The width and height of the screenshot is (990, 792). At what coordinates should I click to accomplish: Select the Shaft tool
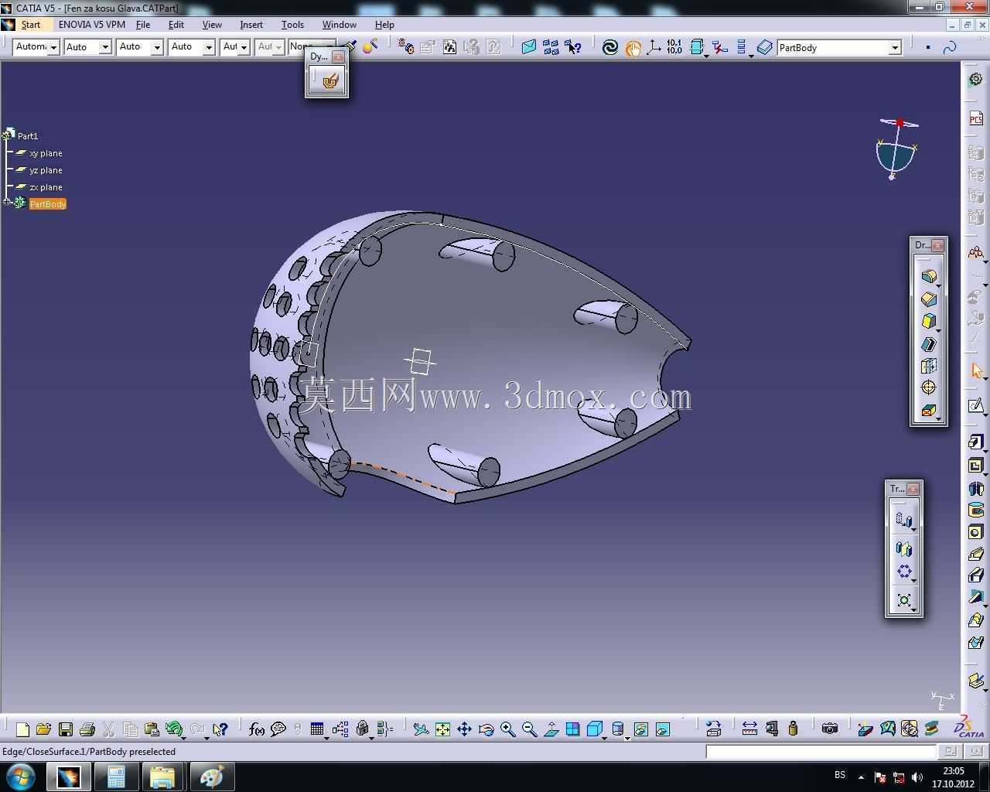tap(976, 487)
